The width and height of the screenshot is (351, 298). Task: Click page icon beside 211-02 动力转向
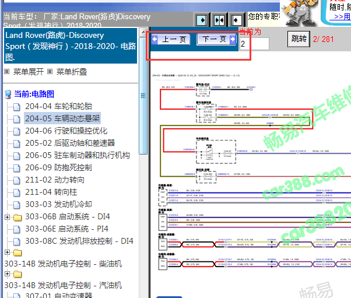(x=16, y=180)
